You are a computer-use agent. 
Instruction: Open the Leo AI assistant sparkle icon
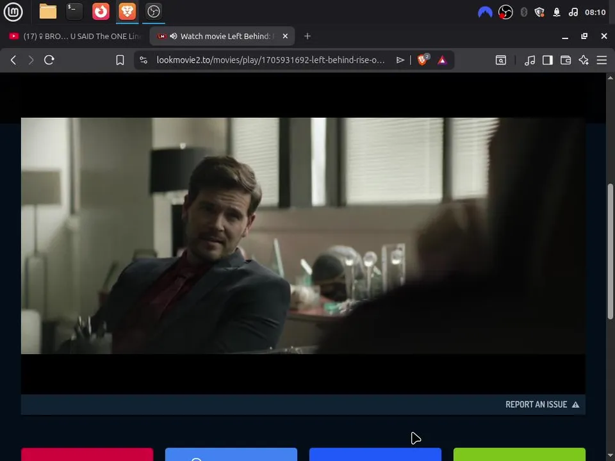584,60
